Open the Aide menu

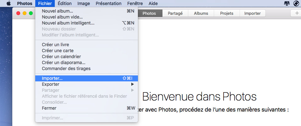[153, 3]
